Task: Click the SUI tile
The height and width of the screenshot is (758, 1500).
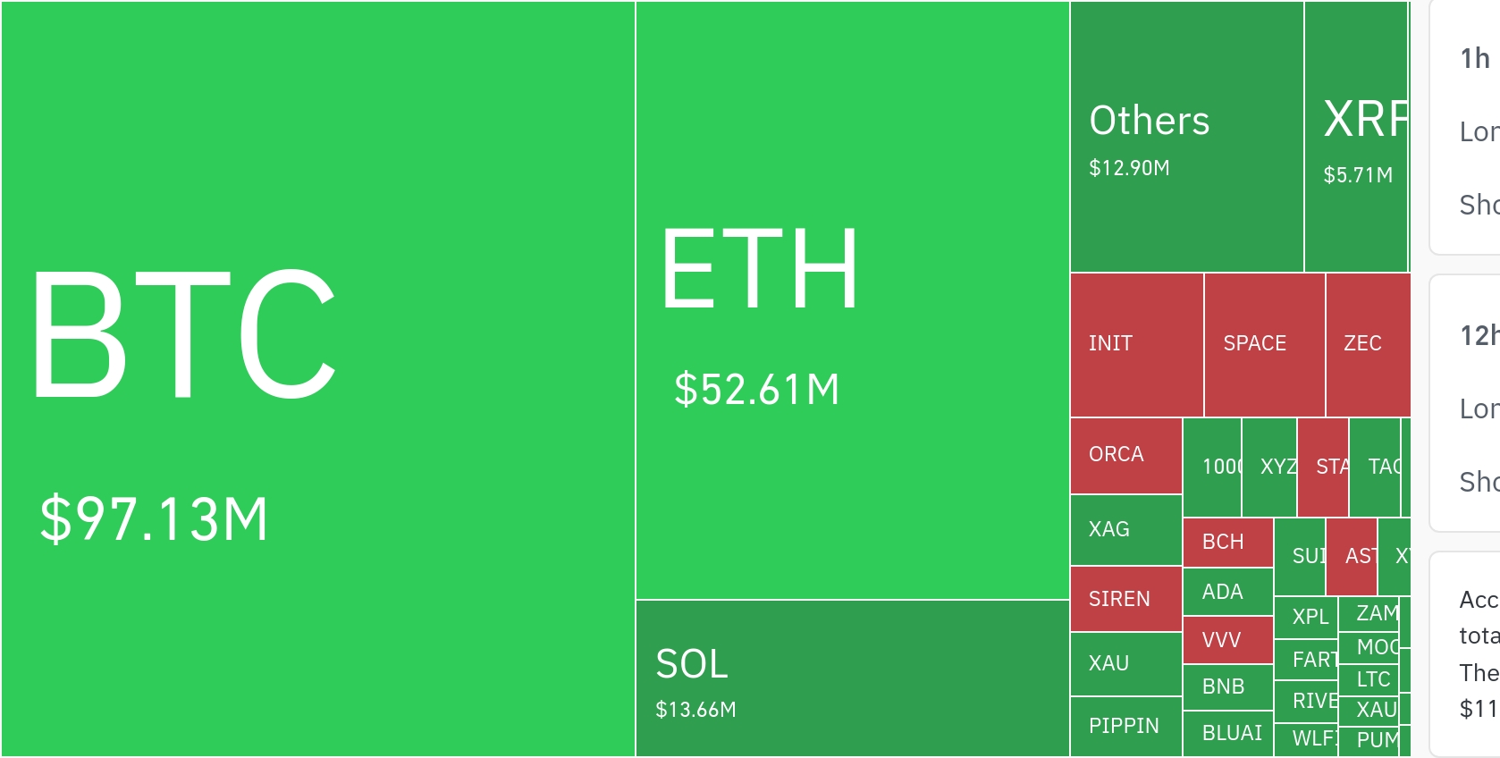Action: click(1300, 556)
